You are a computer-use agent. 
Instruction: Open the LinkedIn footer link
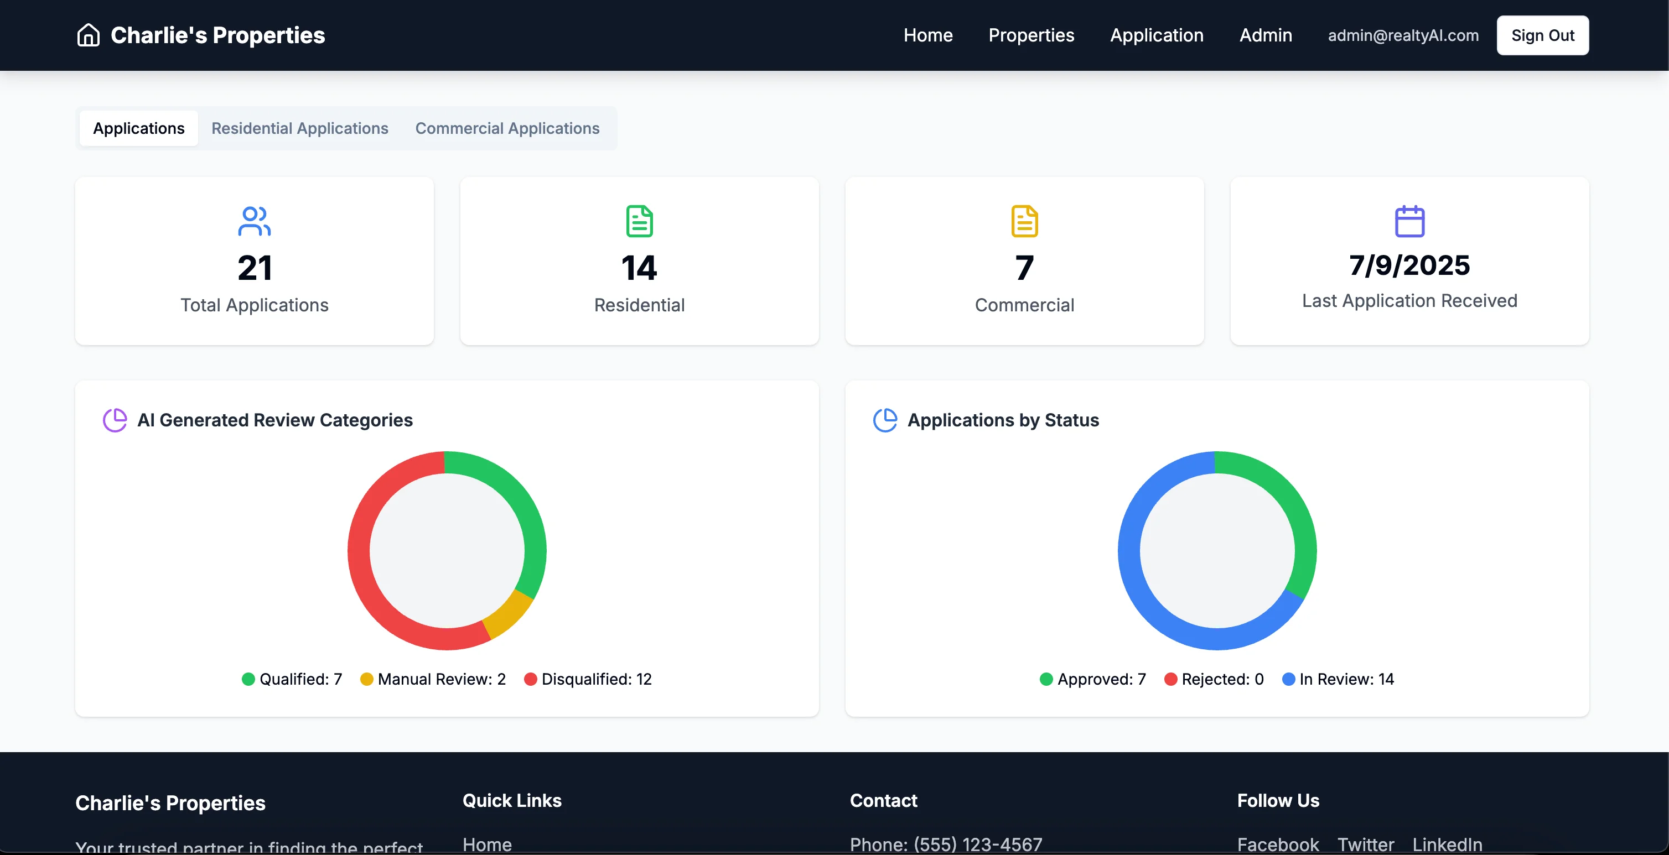click(1448, 844)
